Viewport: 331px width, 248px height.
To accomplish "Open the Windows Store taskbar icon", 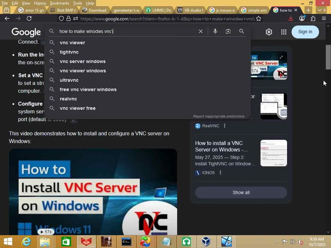I will 66,242.
